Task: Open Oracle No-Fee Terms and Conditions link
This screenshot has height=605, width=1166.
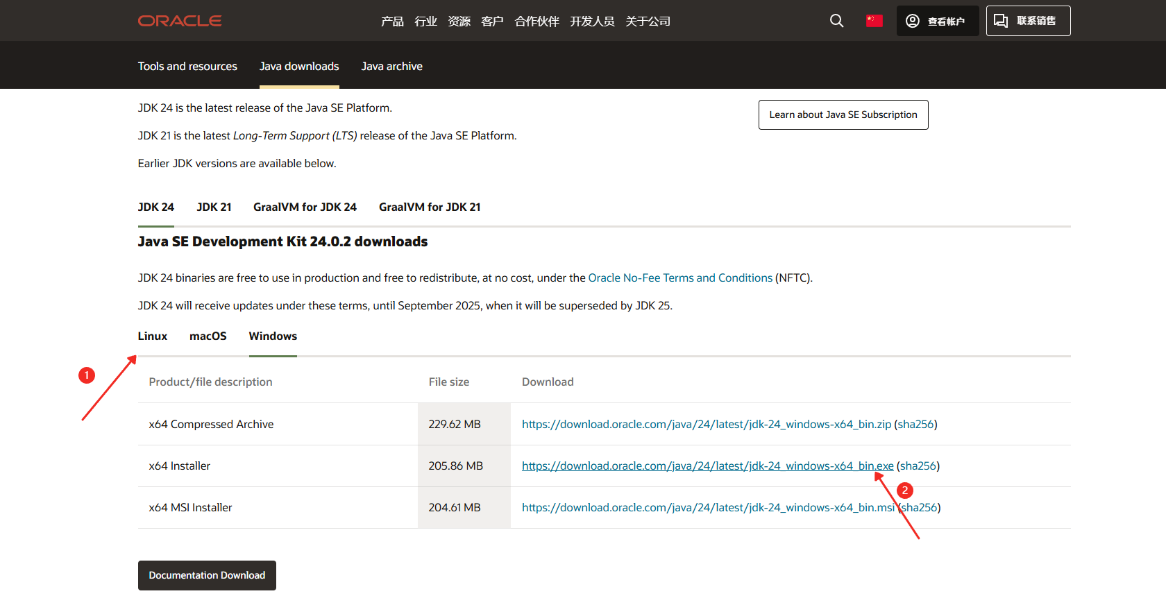Action: point(680,278)
